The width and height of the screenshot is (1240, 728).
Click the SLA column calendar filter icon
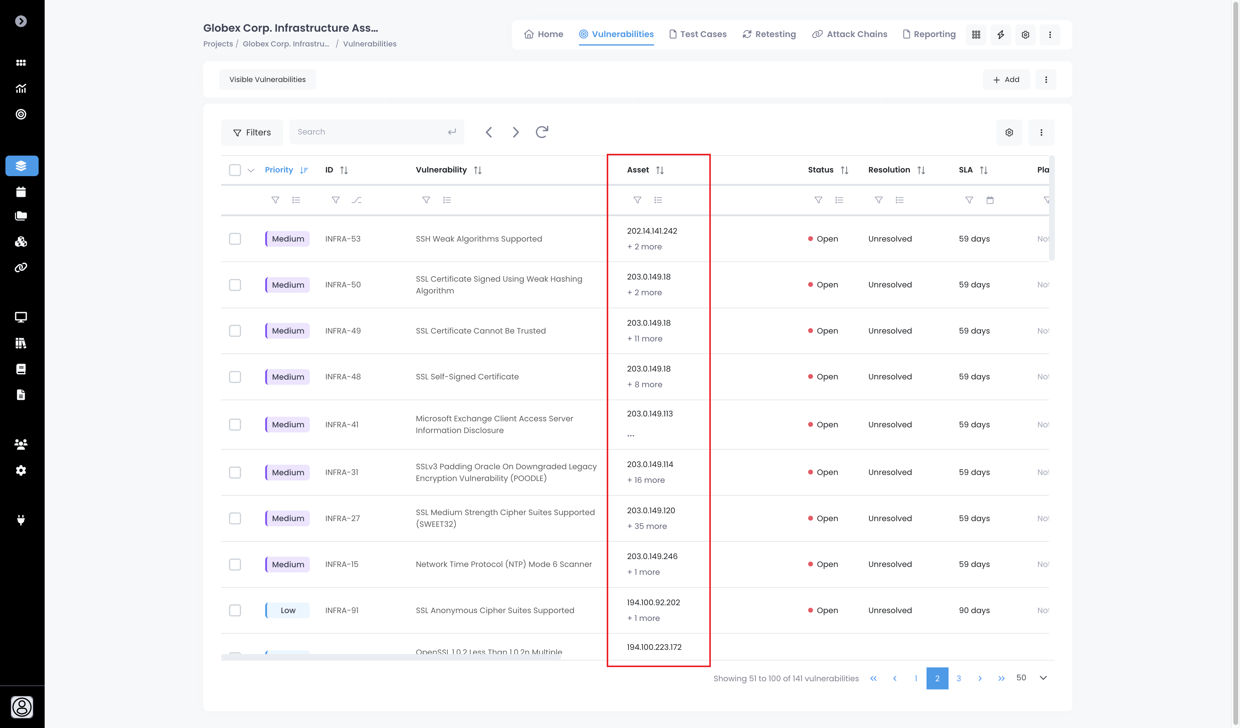(x=990, y=200)
